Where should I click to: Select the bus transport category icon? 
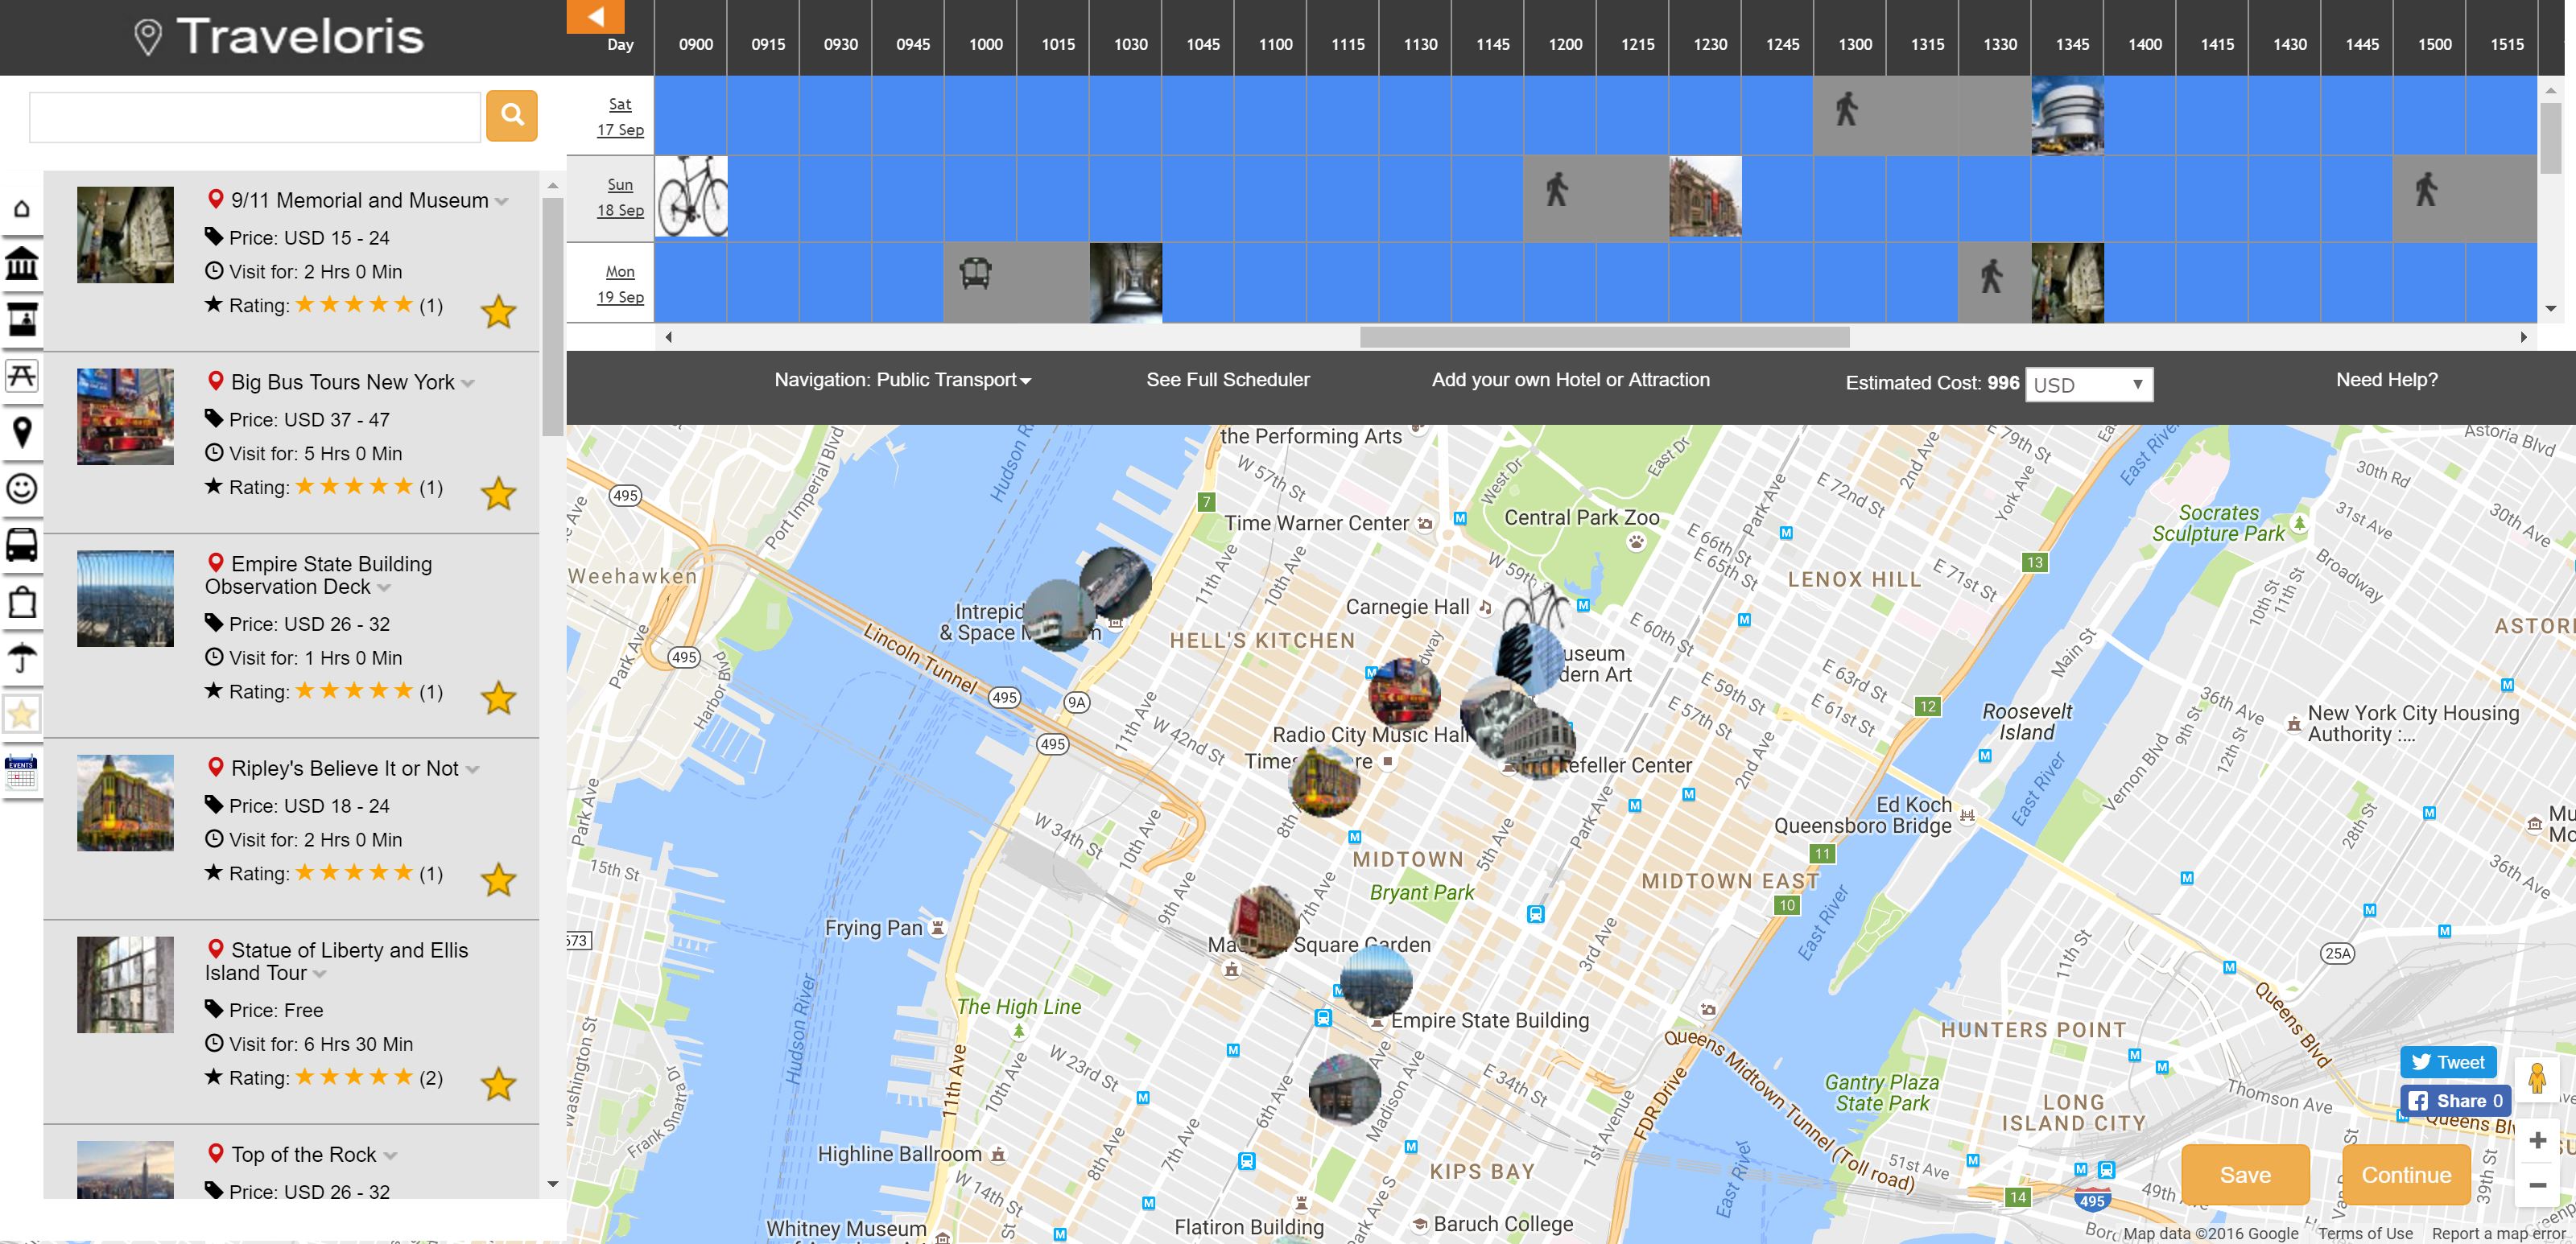tap(22, 546)
